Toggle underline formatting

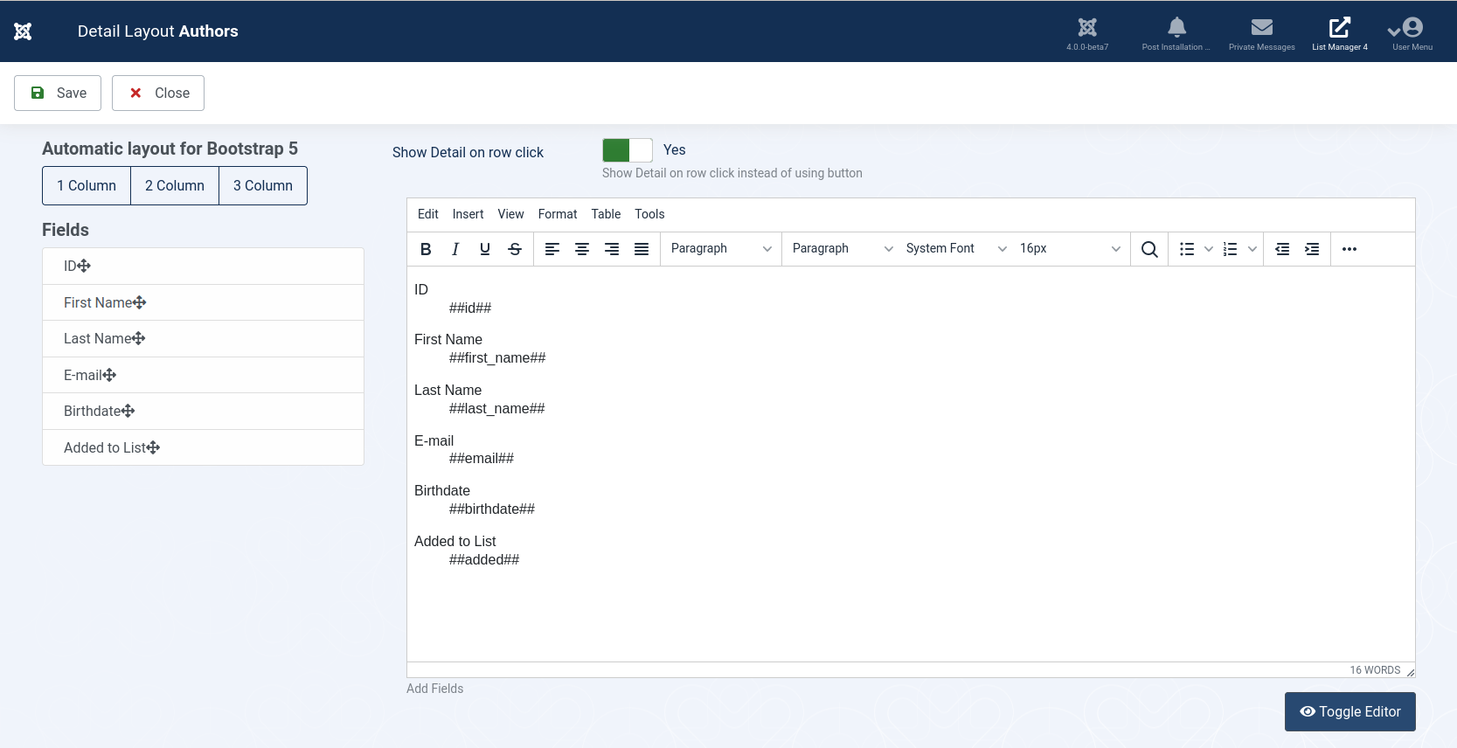tap(485, 249)
